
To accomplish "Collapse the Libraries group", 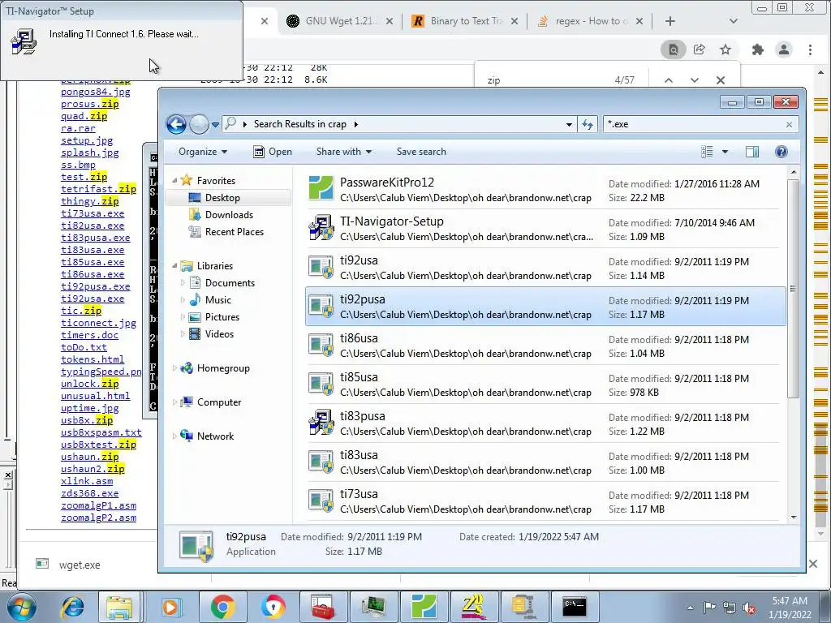I will tap(174, 266).
